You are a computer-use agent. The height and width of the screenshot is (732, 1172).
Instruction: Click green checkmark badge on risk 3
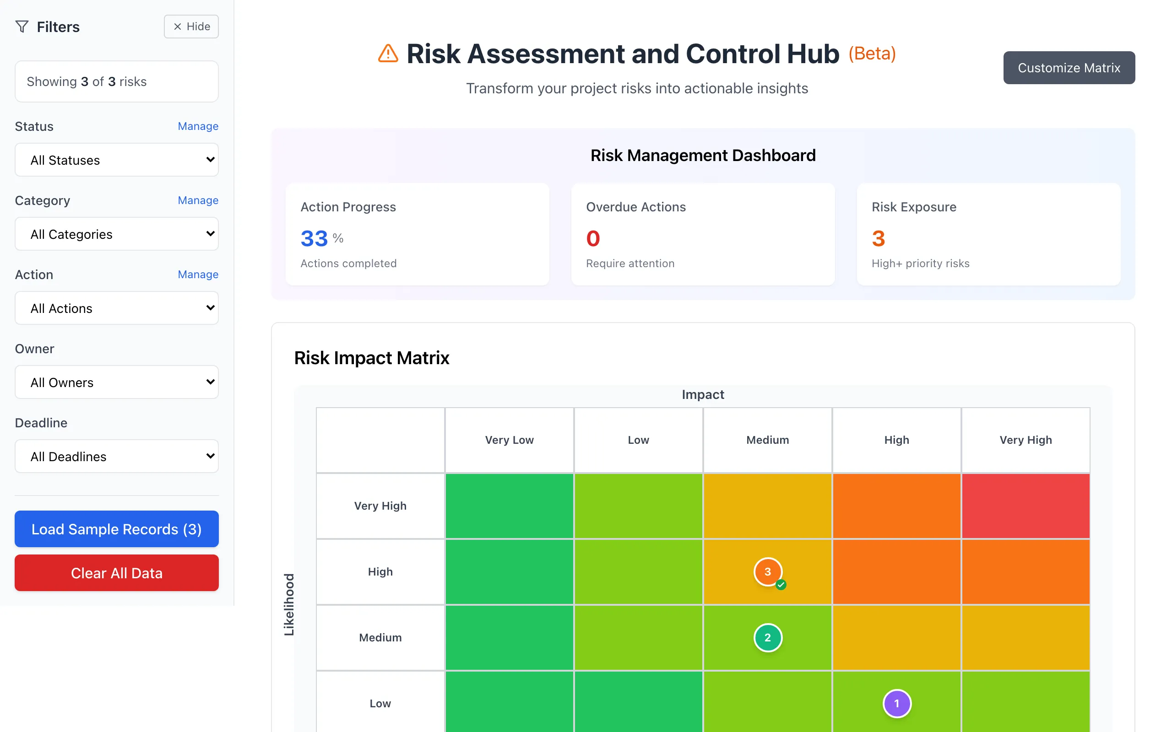781,585
